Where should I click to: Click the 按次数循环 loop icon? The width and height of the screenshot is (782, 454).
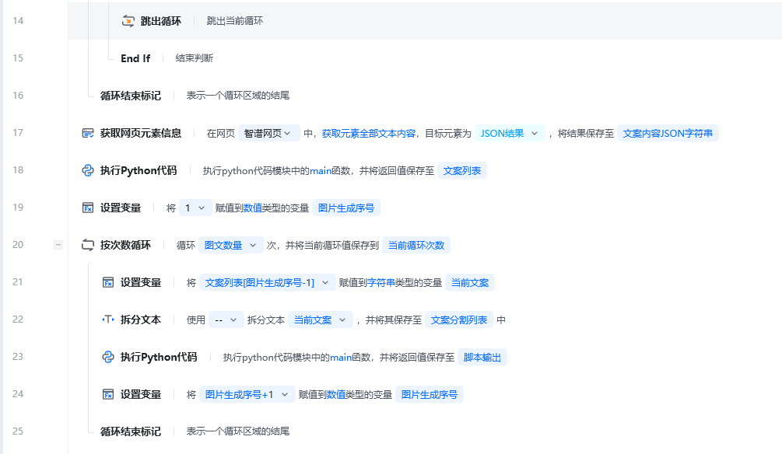88,244
